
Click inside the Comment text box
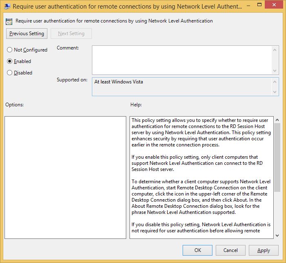click(182, 60)
